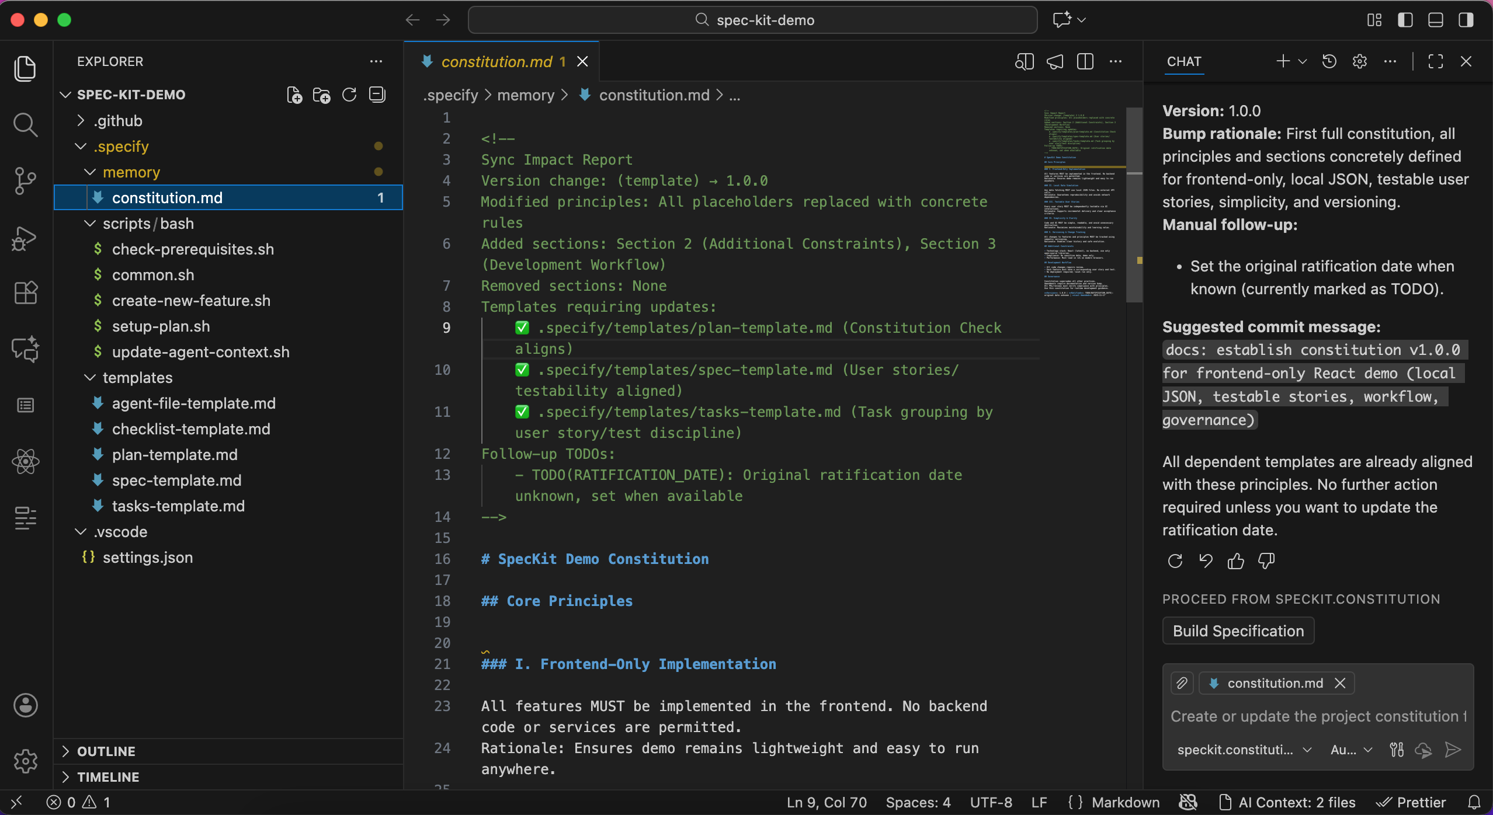The height and width of the screenshot is (815, 1493).
Task: Open markdown preview to the side
Action: pyautogui.click(x=1024, y=61)
